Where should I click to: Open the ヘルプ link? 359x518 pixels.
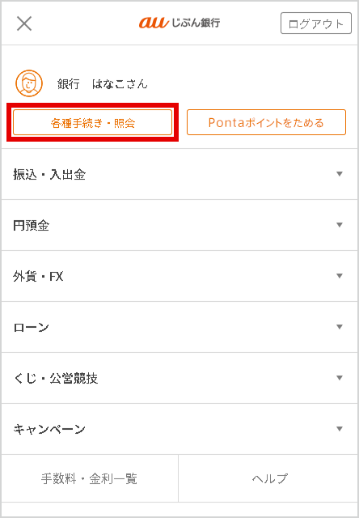point(268,478)
